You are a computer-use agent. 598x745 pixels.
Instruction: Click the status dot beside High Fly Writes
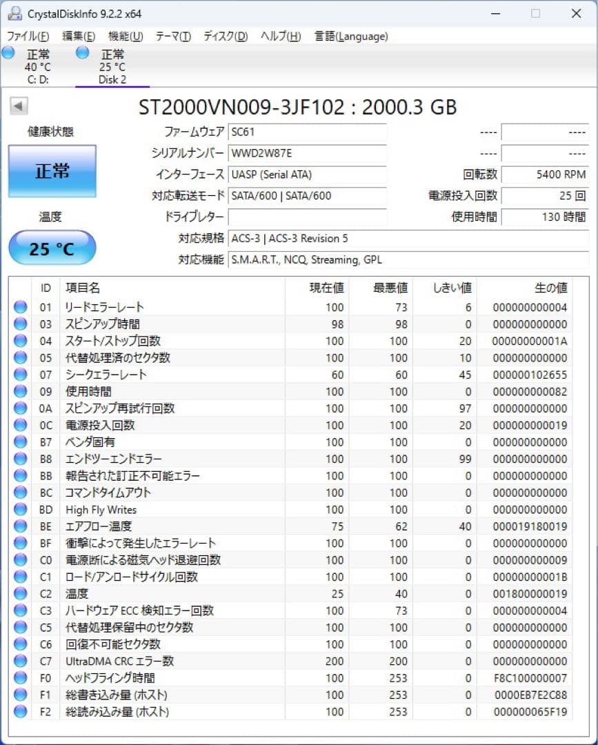pos(20,509)
